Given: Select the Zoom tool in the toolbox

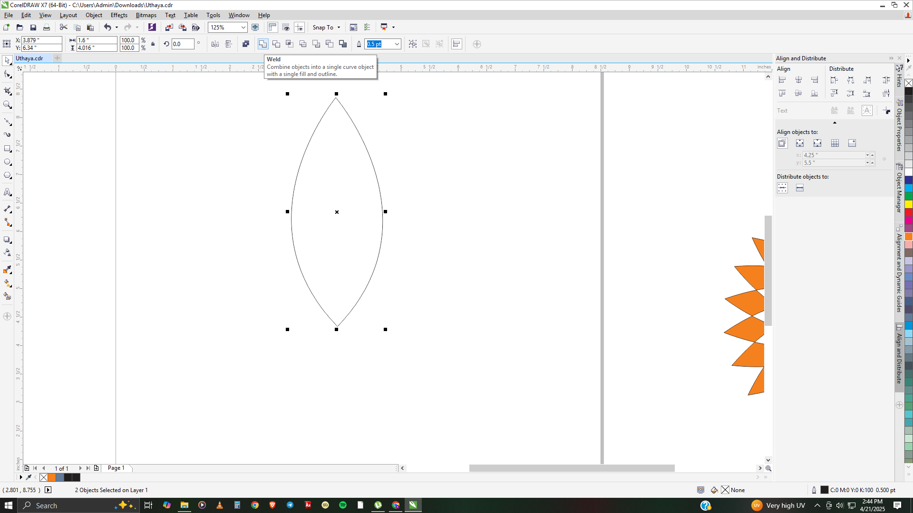Looking at the screenshot, I should point(7,104).
